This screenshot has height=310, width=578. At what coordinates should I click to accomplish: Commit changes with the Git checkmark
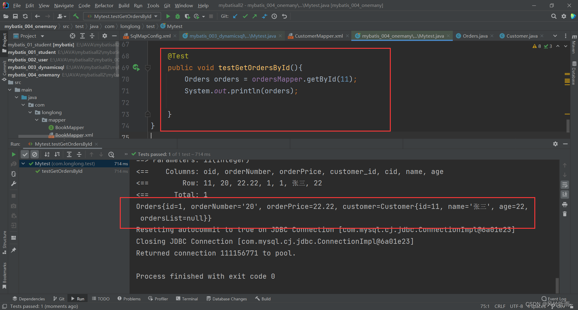click(245, 16)
